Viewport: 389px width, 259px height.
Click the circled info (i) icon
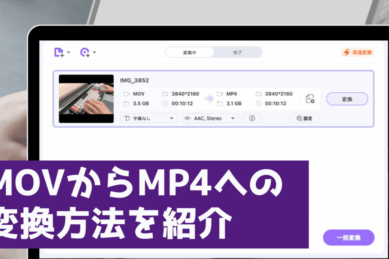(252, 118)
